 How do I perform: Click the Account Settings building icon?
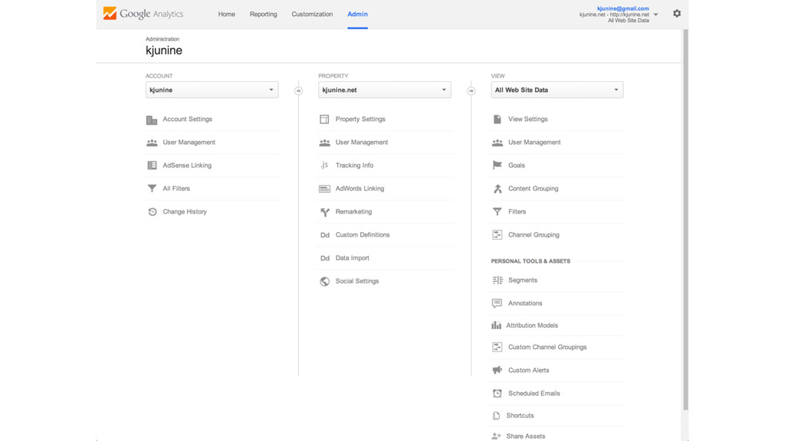pos(152,119)
